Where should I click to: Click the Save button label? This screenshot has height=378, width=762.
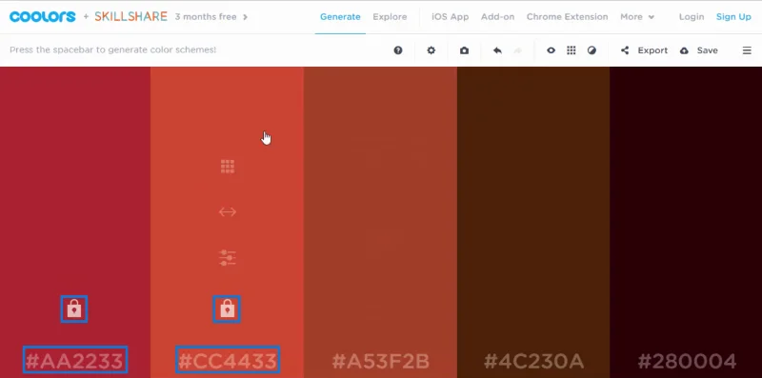click(x=707, y=50)
